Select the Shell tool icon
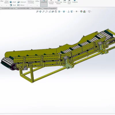 [11, 5]
